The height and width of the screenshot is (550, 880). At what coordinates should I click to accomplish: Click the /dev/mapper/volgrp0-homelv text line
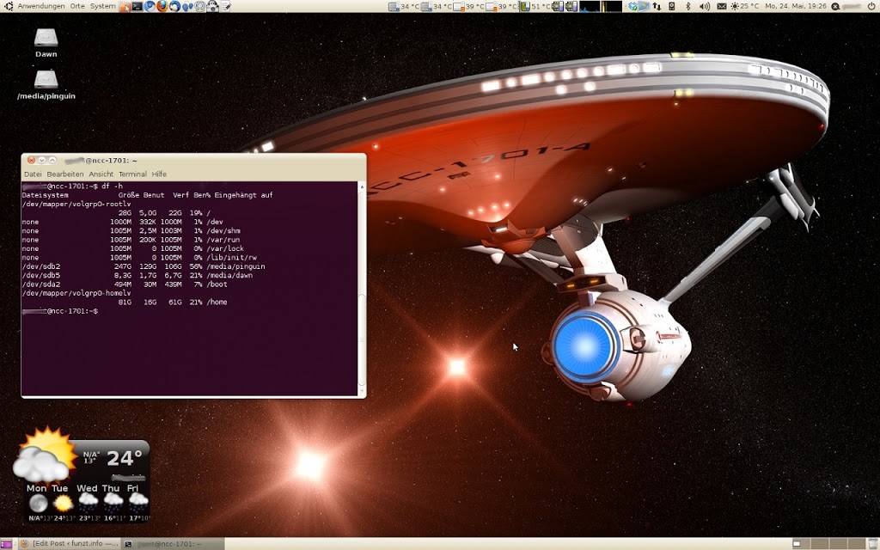pos(76,293)
